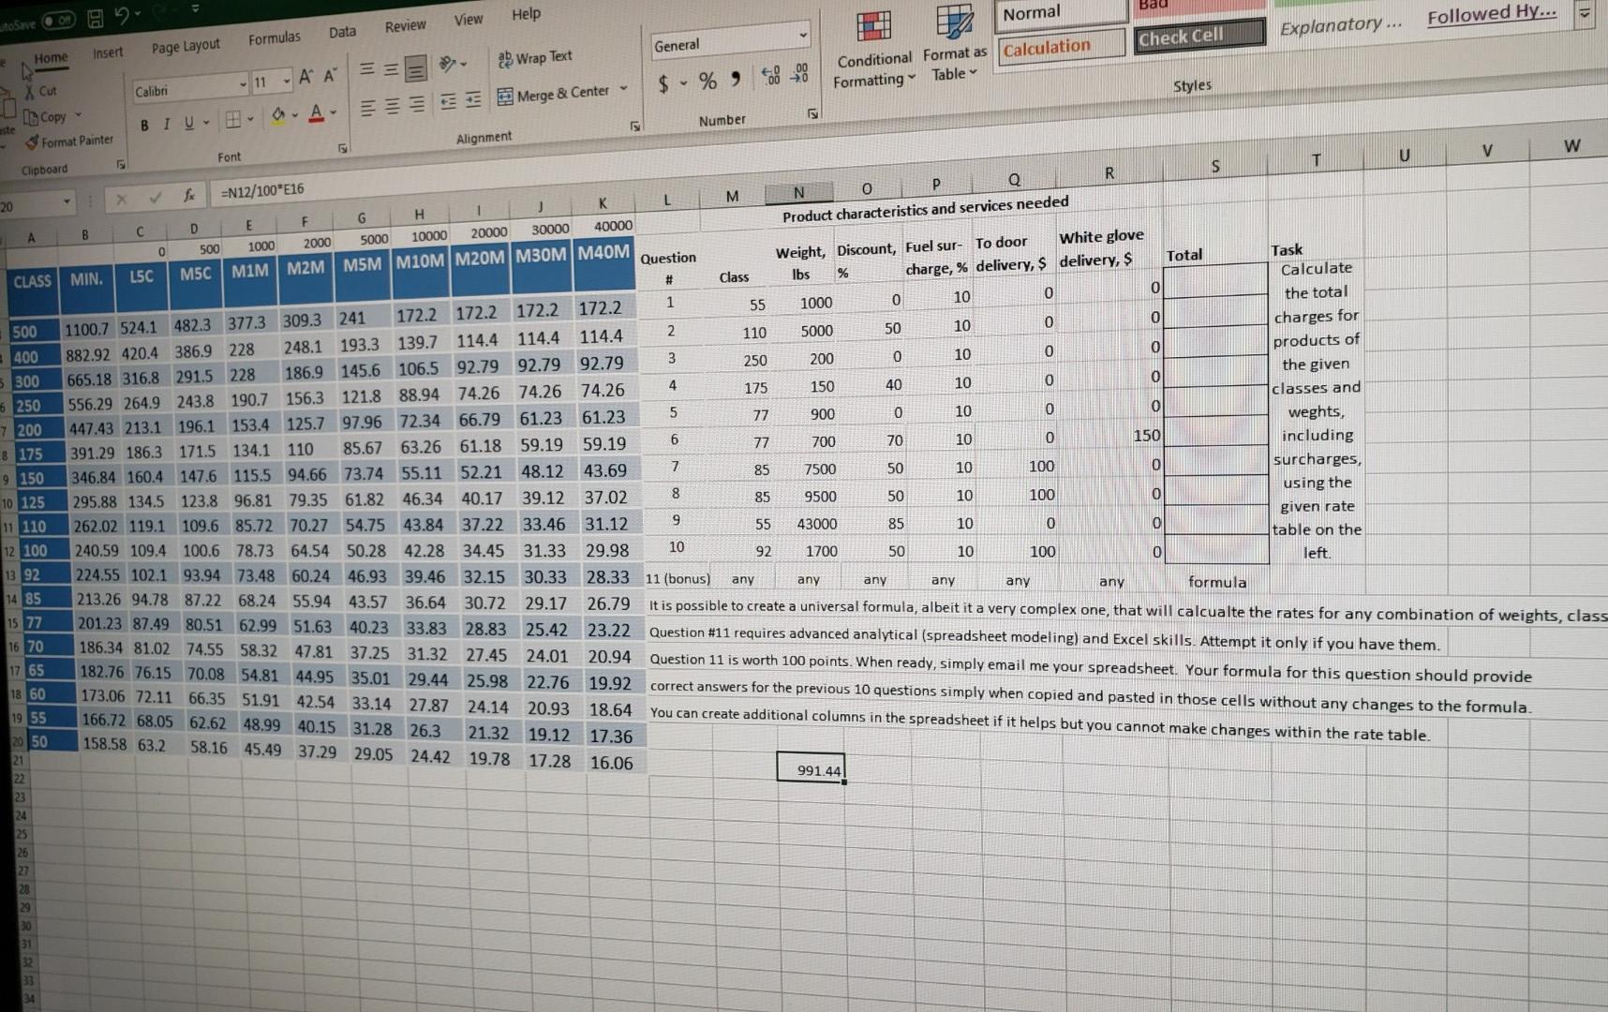
Task: Increase the cell indent
Action: [x=473, y=99]
